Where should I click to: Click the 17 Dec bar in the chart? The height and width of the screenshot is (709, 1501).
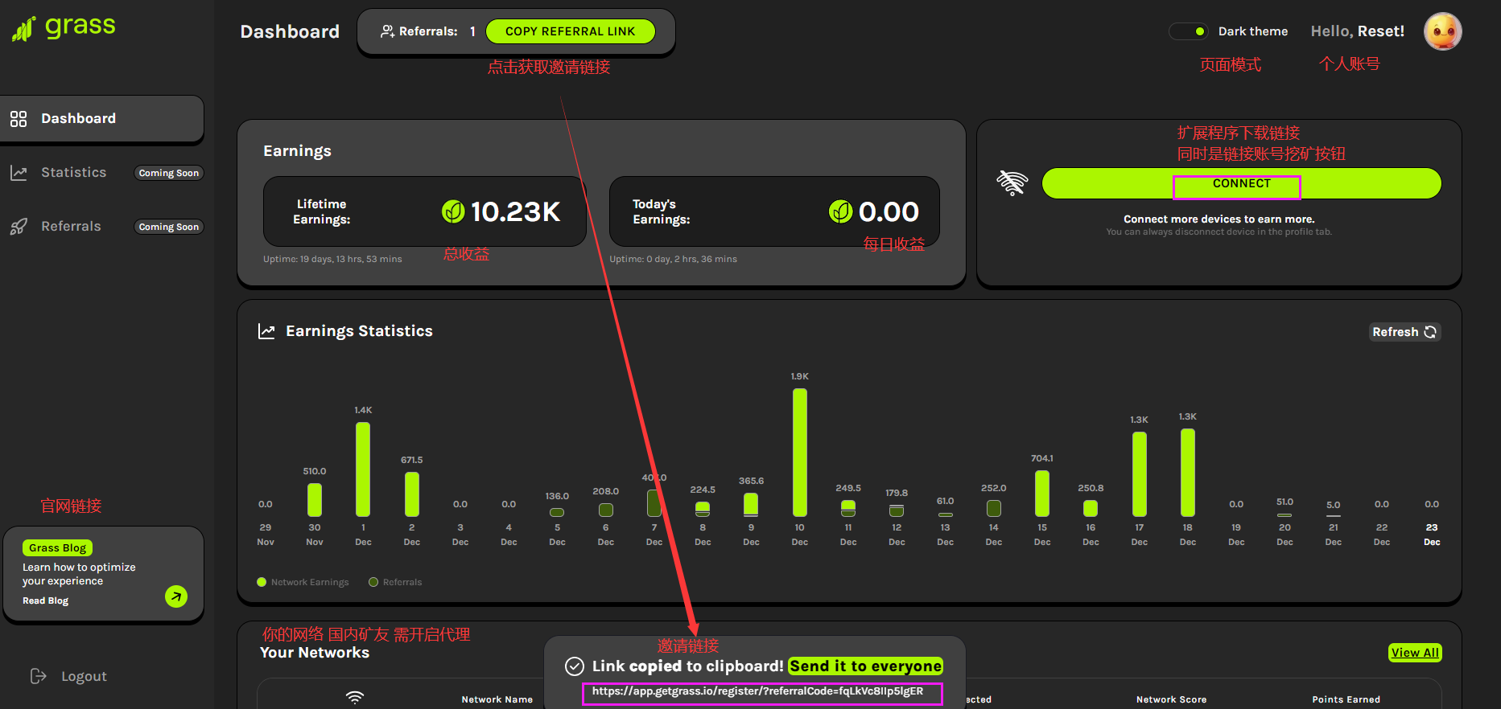[1139, 473]
